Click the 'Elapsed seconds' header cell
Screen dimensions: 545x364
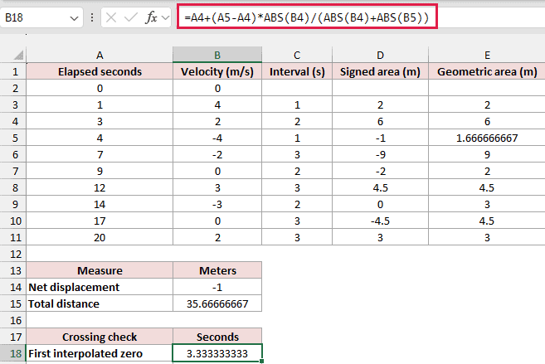tap(100, 71)
